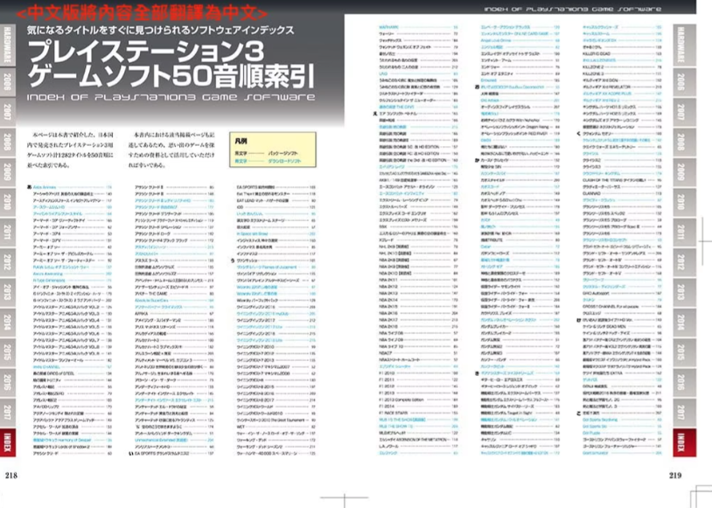Screen dimensions: 712x508
Task: Open the 2011 tab on right page edge
Action: (684, 232)
